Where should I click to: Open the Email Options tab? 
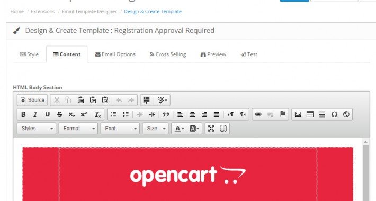[115, 54]
